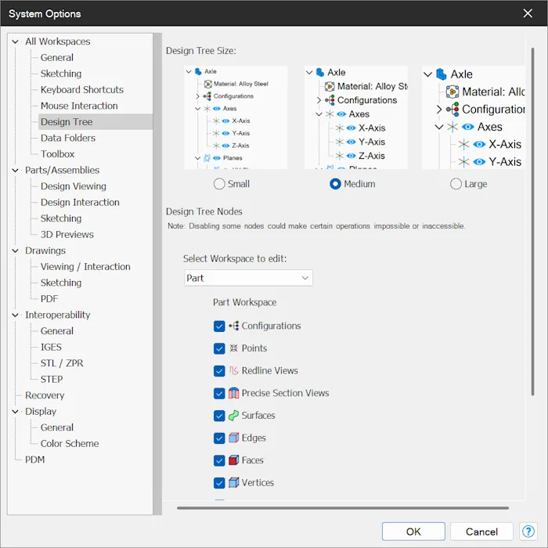The height and width of the screenshot is (548, 548).
Task: Open PDF options under Drawings
Action: [49, 299]
